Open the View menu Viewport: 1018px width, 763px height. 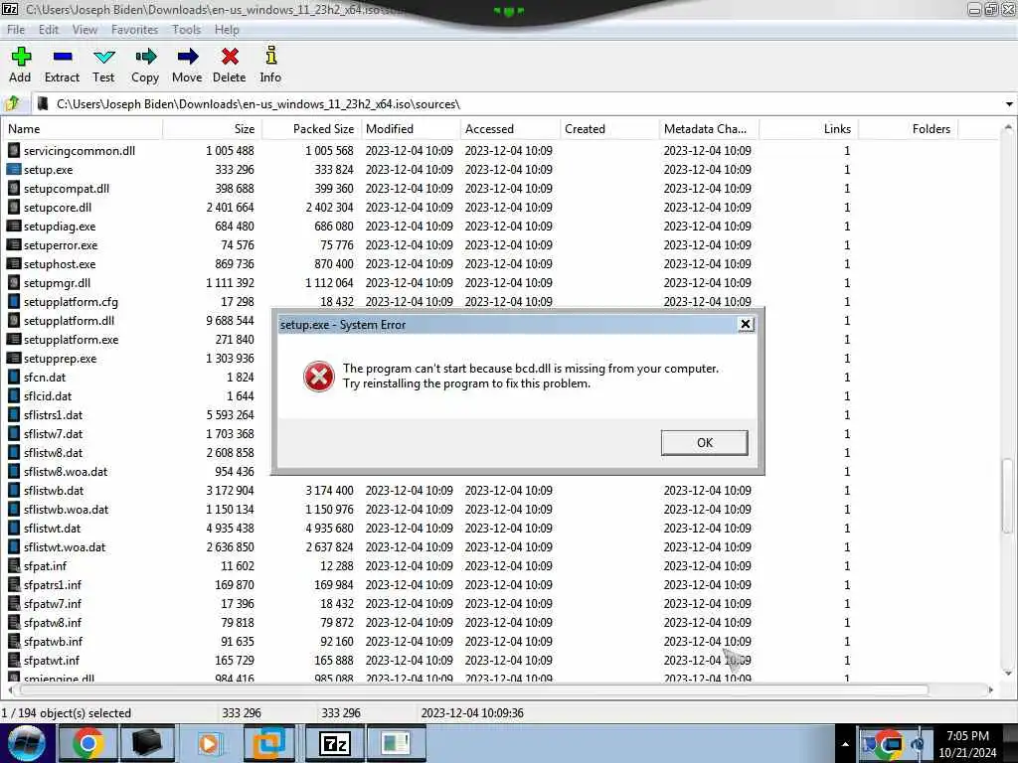pyautogui.click(x=85, y=29)
